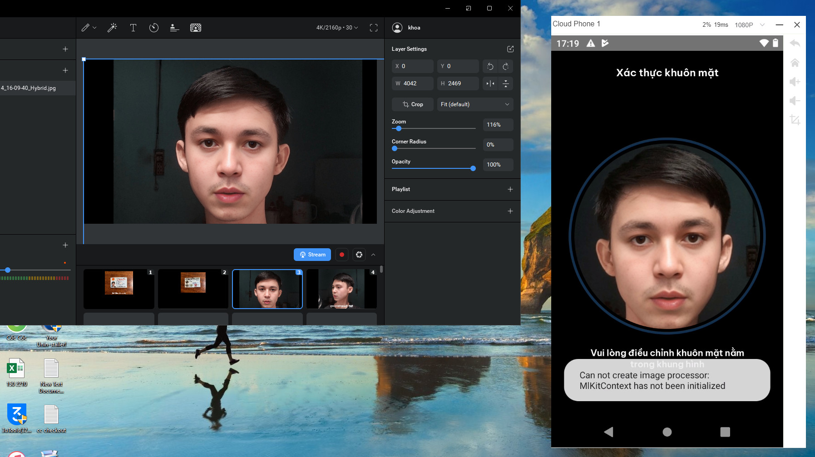The width and height of the screenshot is (815, 457).
Task: Open the timer clock tool
Action: 154,28
